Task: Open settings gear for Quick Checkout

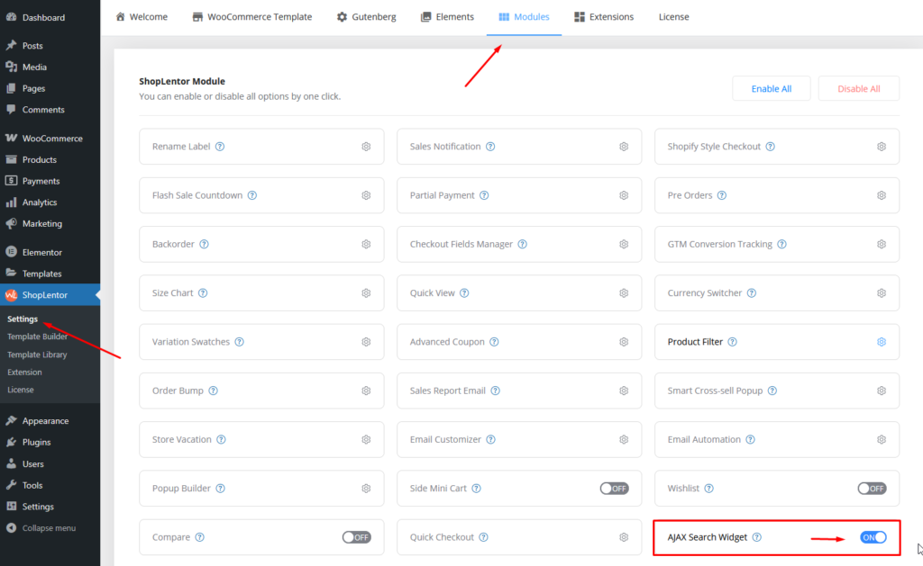Action: (624, 536)
